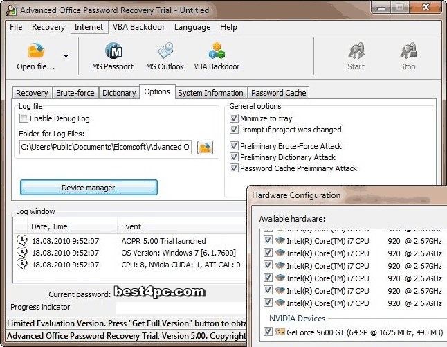Click the Version 5.00 Copyright status bar
This screenshot has height=347, width=447.
tap(127, 336)
